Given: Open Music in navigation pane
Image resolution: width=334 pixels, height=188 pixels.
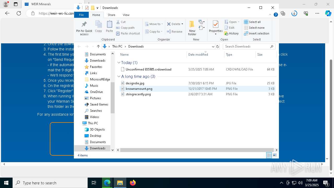Looking at the screenshot, I should (91, 86).
